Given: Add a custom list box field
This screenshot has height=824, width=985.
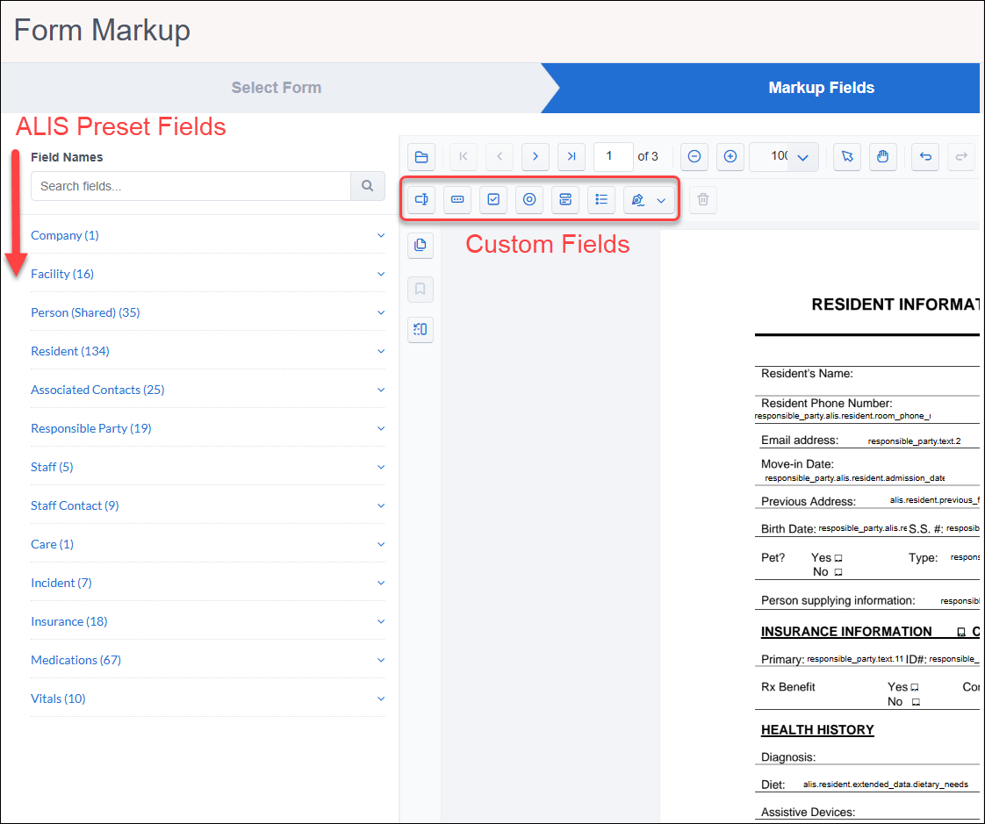Looking at the screenshot, I should click(x=601, y=200).
